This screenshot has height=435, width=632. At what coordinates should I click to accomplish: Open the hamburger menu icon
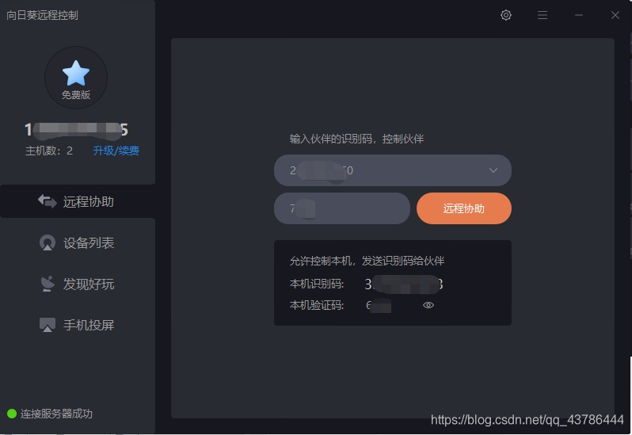click(543, 15)
